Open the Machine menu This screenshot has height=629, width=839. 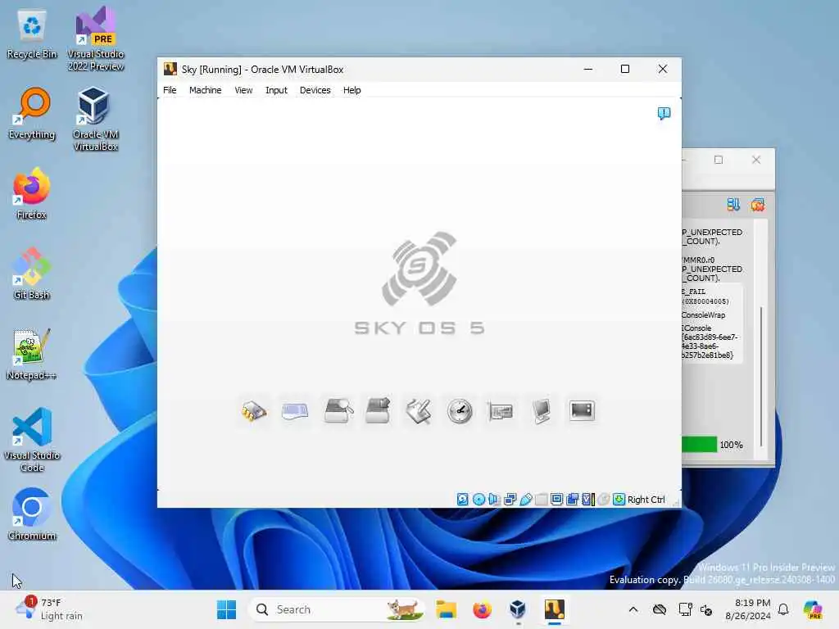205,90
